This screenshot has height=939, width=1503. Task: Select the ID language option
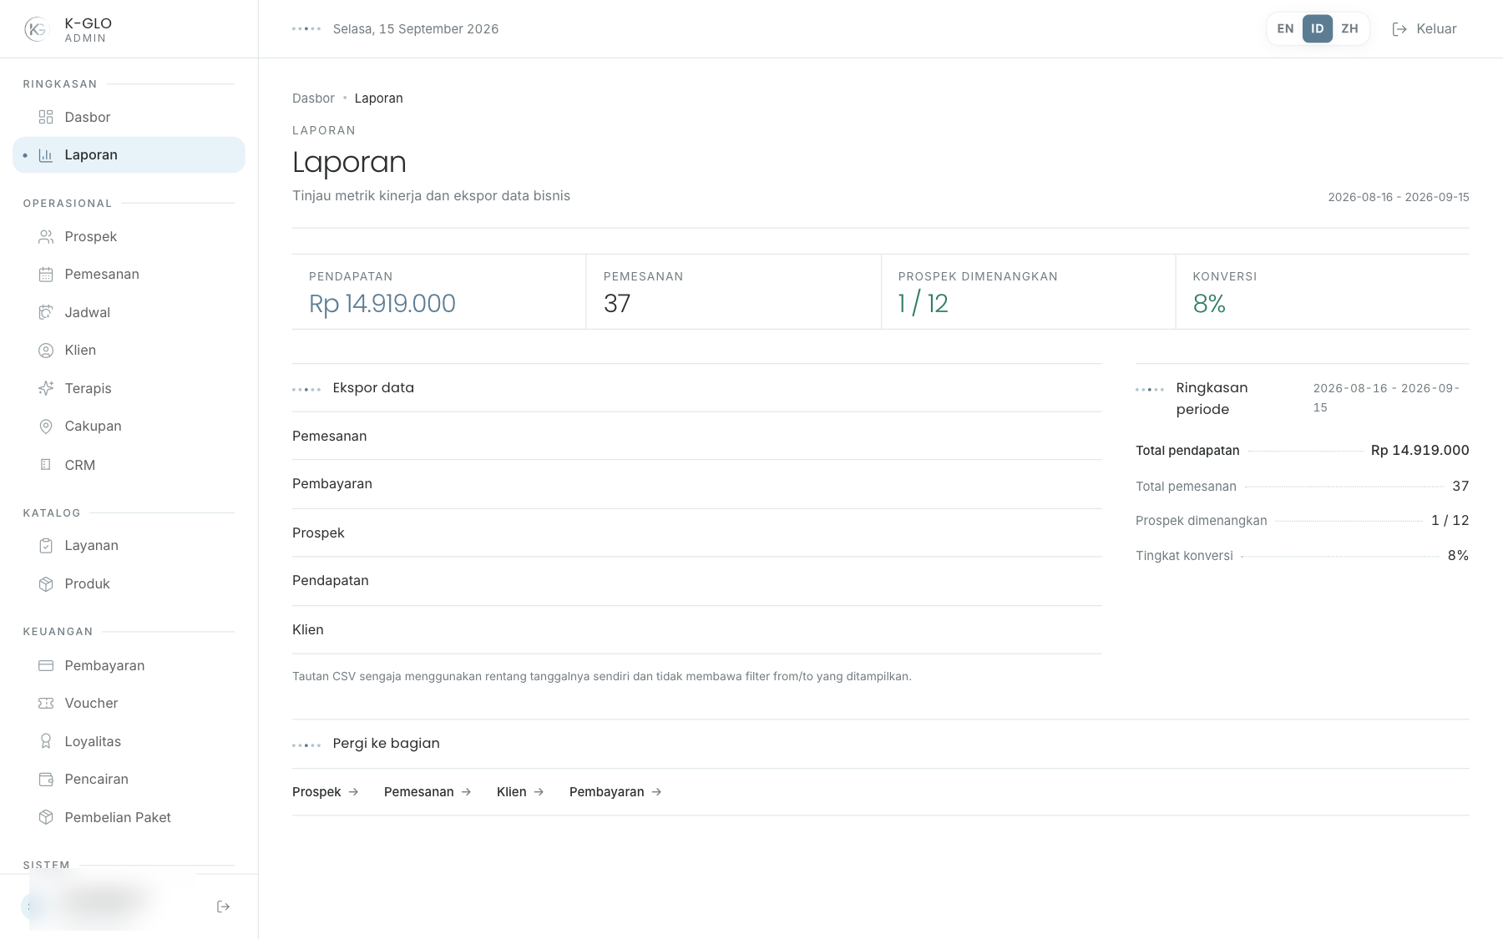tap(1318, 28)
